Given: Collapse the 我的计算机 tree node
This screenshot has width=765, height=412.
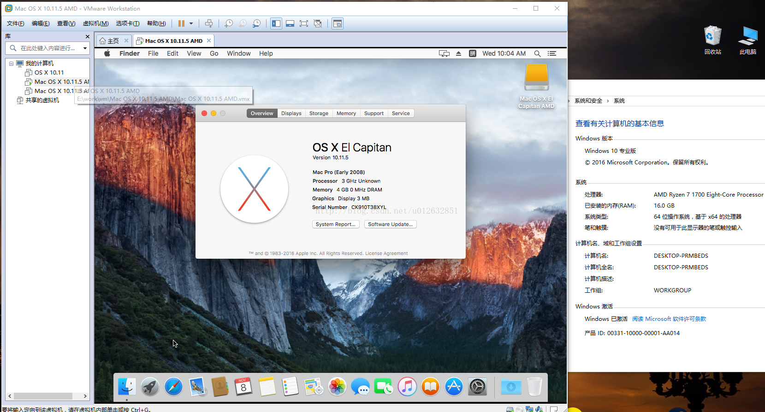Looking at the screenshot, I should coord(11,64).
